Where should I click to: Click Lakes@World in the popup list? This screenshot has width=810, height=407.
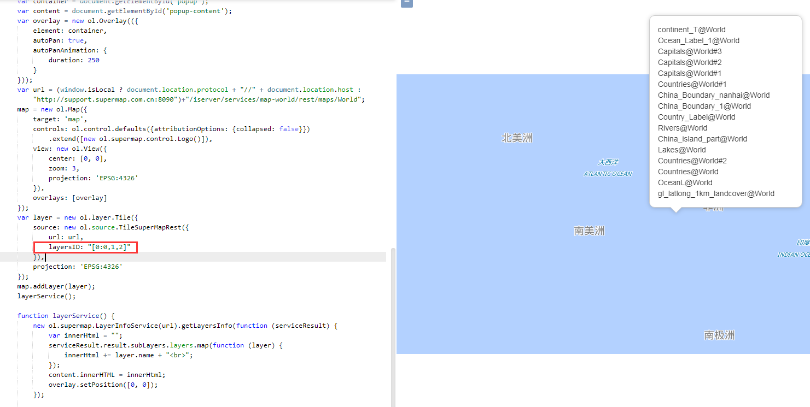[x=681, y=150]
